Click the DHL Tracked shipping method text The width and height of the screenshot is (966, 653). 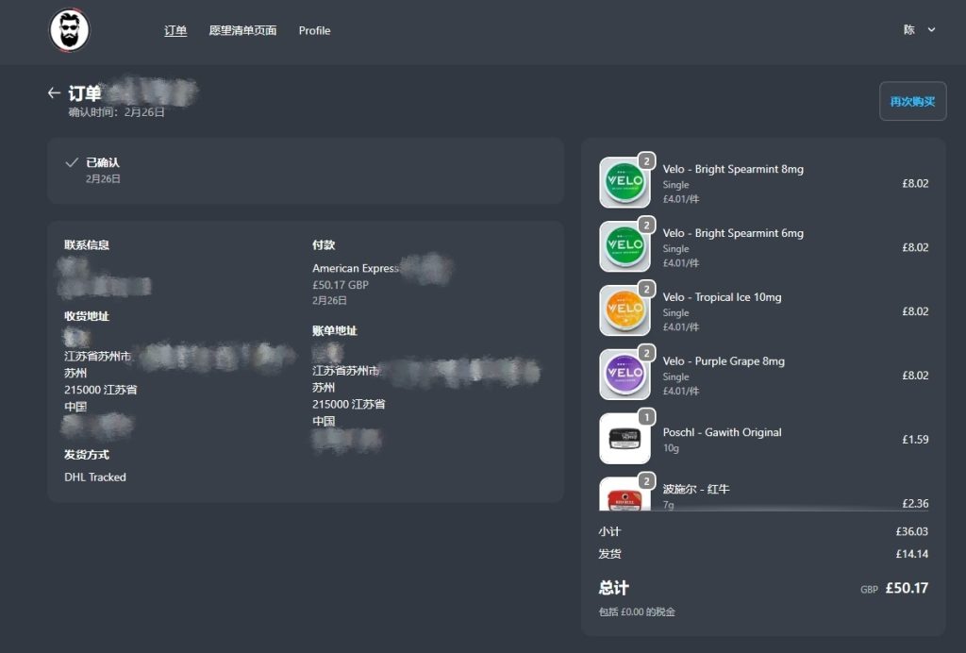[x=95, y=477]
